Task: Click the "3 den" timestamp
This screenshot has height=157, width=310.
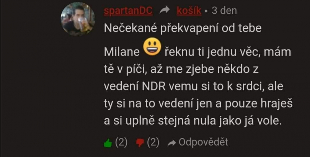Action: [x=224, y=11]
